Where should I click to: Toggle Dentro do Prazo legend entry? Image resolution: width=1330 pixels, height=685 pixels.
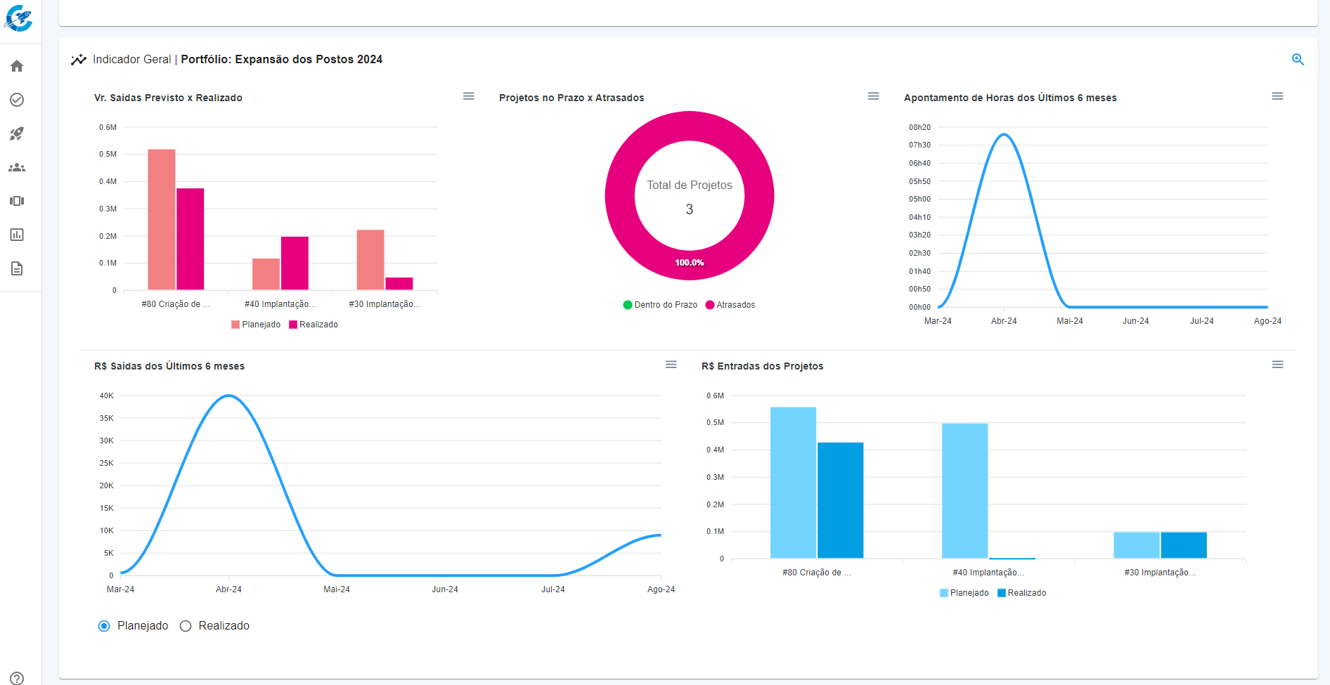(660, 305)
